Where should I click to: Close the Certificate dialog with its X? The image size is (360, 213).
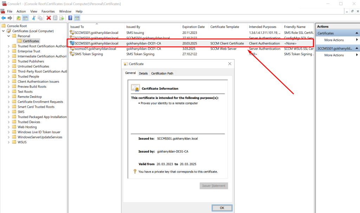point(230,64)
